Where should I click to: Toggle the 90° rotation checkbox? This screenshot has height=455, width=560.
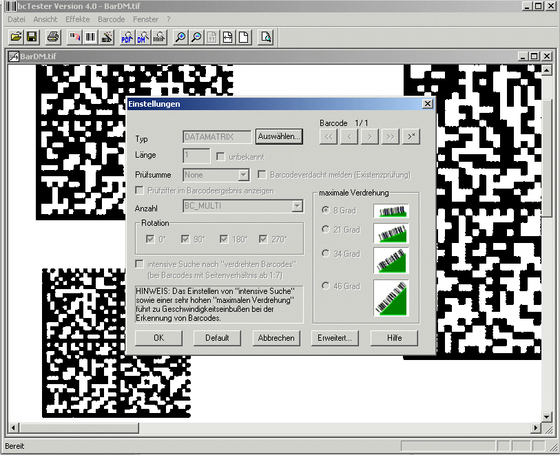(185, 239)
